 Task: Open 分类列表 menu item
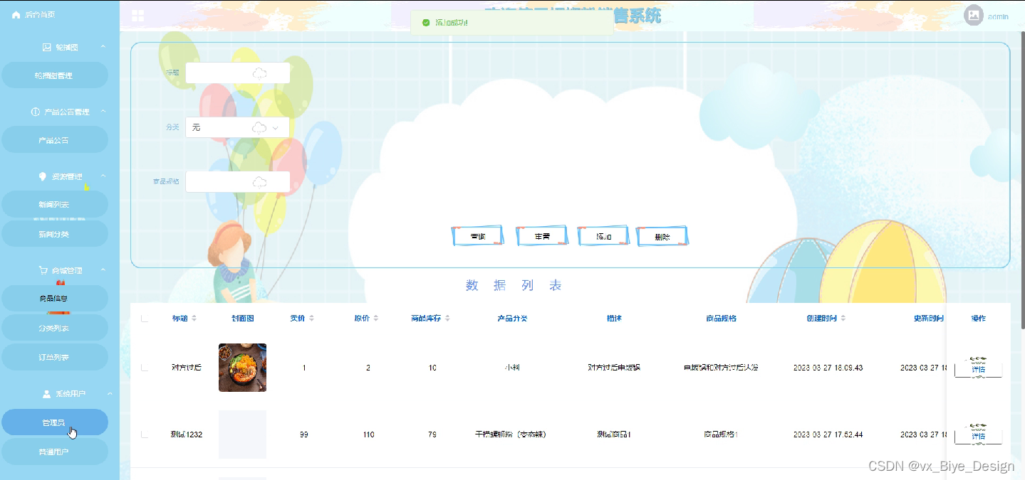[55, 329]
